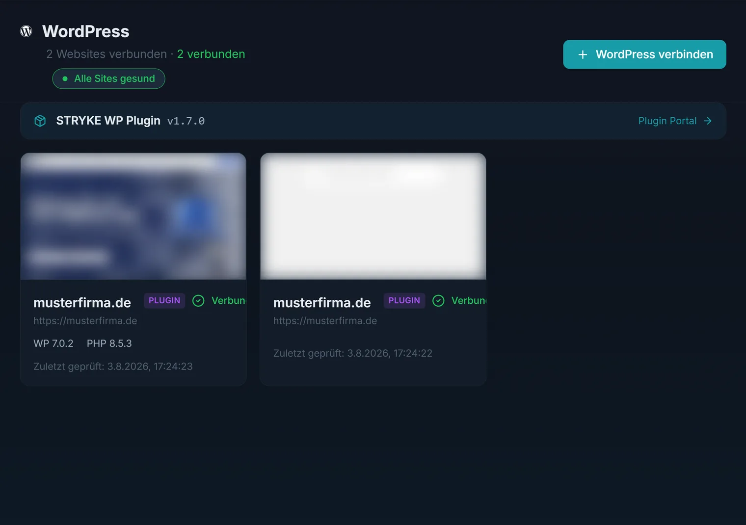Click the green '2 verbunden' text
746x525 pixels.
tap(211, 54)
